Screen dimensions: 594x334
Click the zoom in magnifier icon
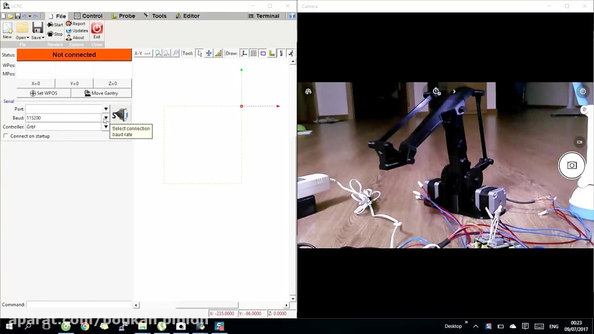(x=158, y=53)
